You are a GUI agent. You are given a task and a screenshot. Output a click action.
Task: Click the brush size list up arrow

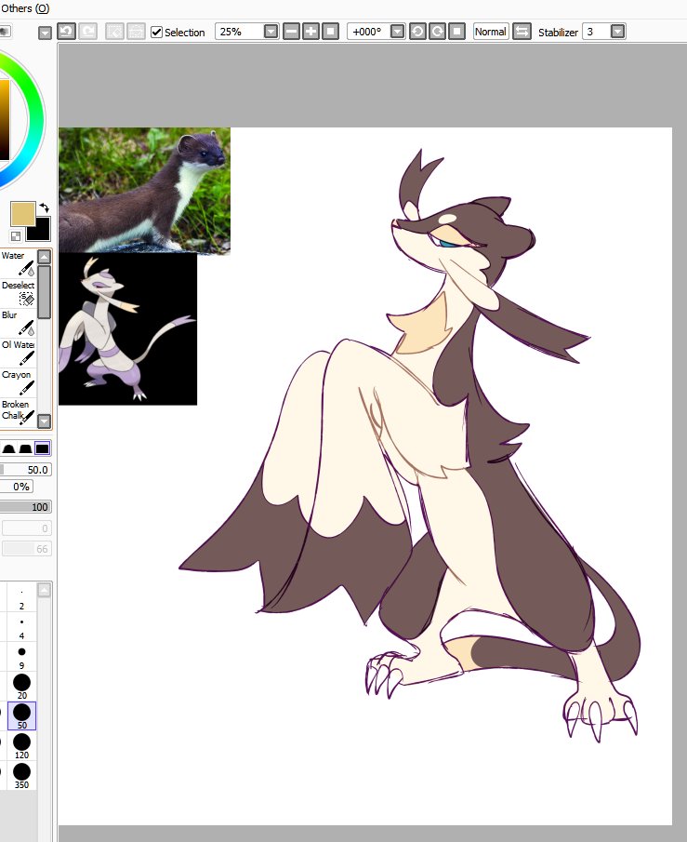44,590
